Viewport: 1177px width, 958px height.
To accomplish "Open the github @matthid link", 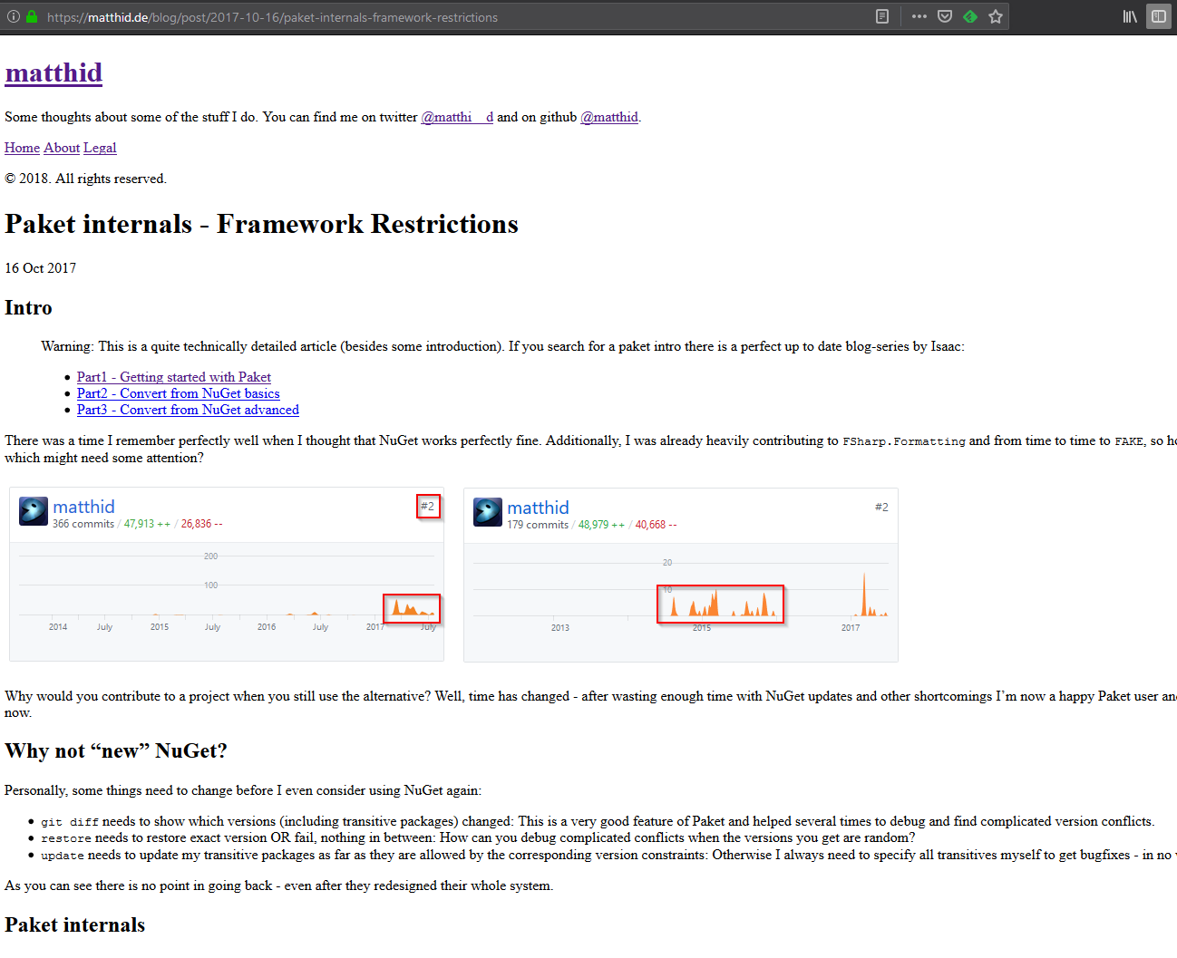I will 609,117.
